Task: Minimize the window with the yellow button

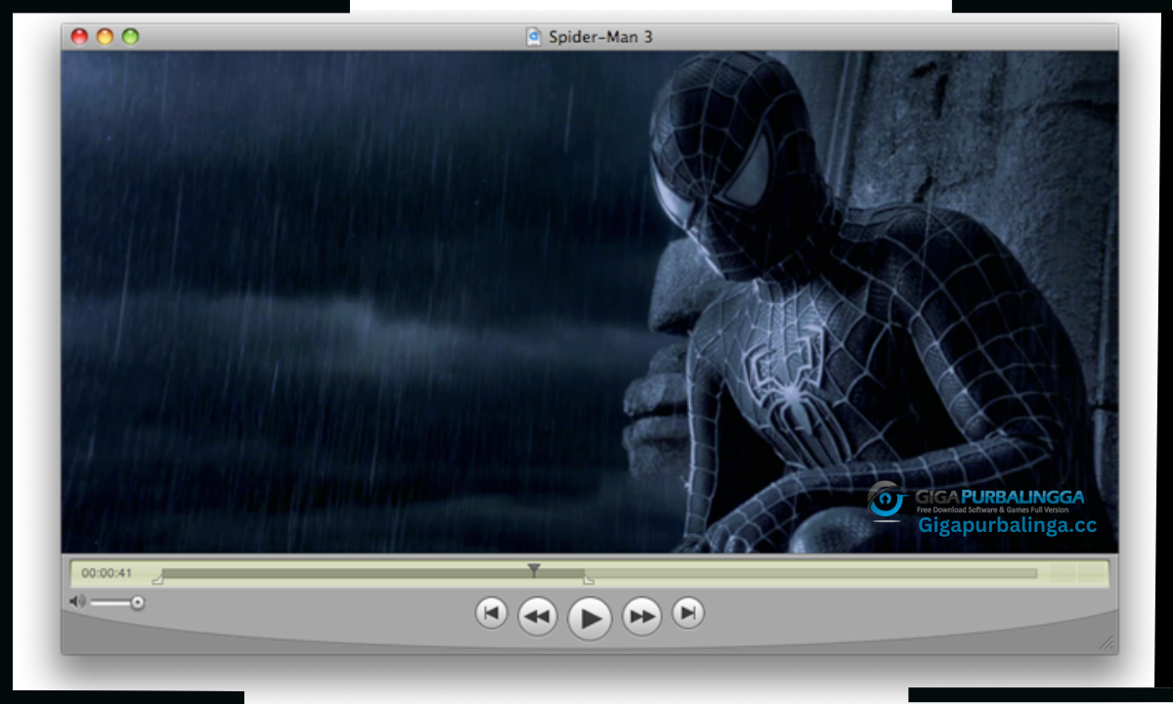Action: [x=105, y=37]
